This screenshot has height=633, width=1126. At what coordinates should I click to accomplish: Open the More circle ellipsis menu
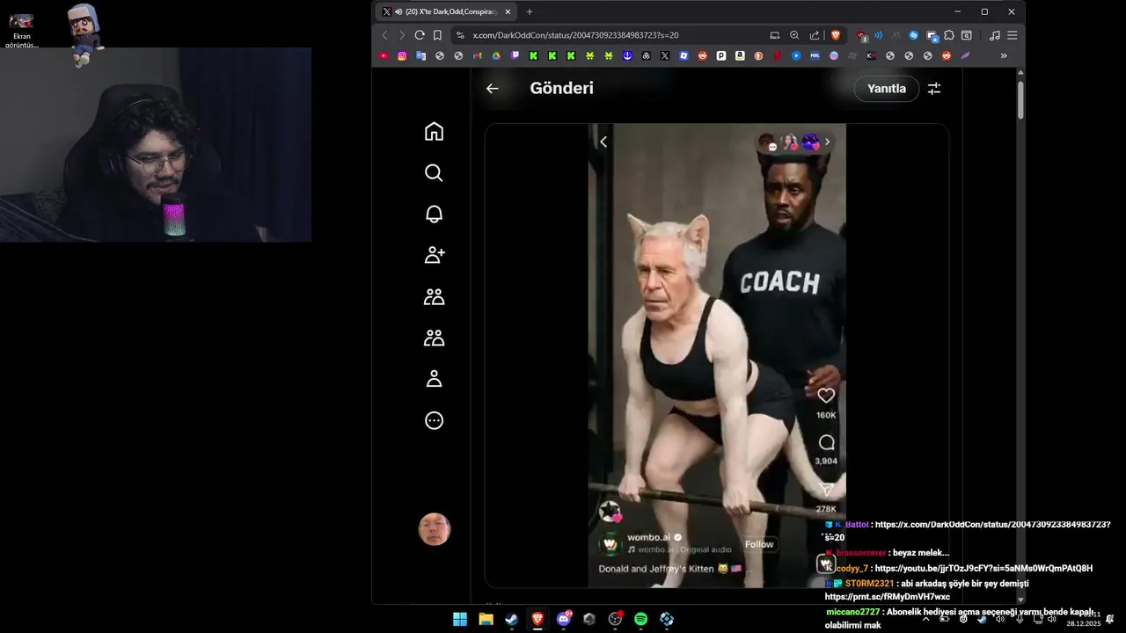[434, 420]
